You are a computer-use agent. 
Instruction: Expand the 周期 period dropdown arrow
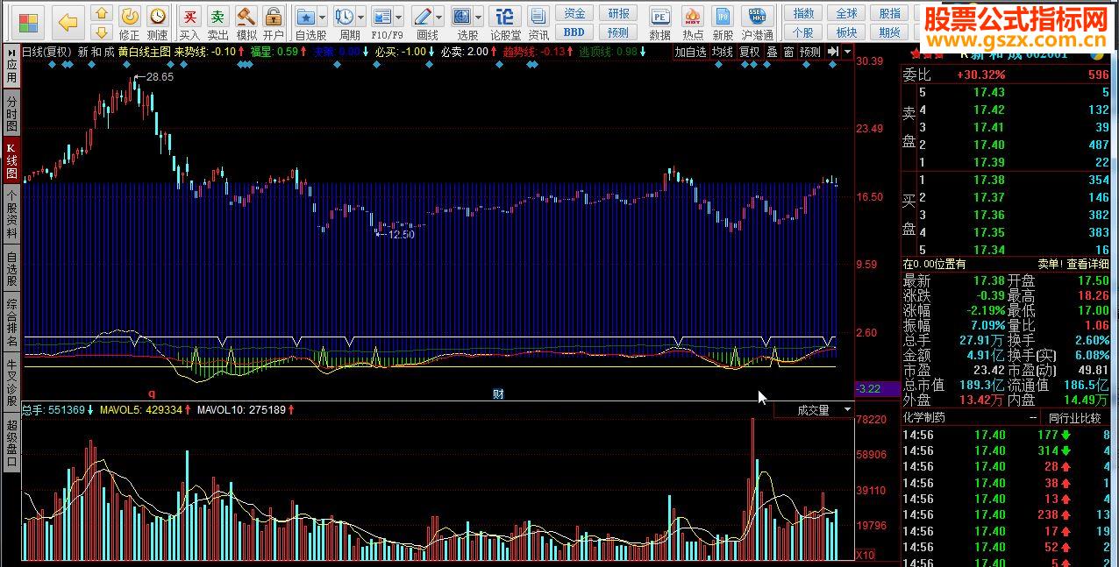coord(362,17)
